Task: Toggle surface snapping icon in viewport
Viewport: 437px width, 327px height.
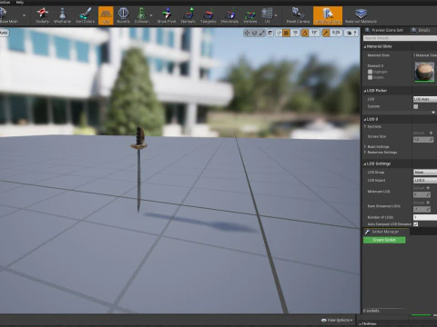Action: pyautogui.click(x=279, y=33)
